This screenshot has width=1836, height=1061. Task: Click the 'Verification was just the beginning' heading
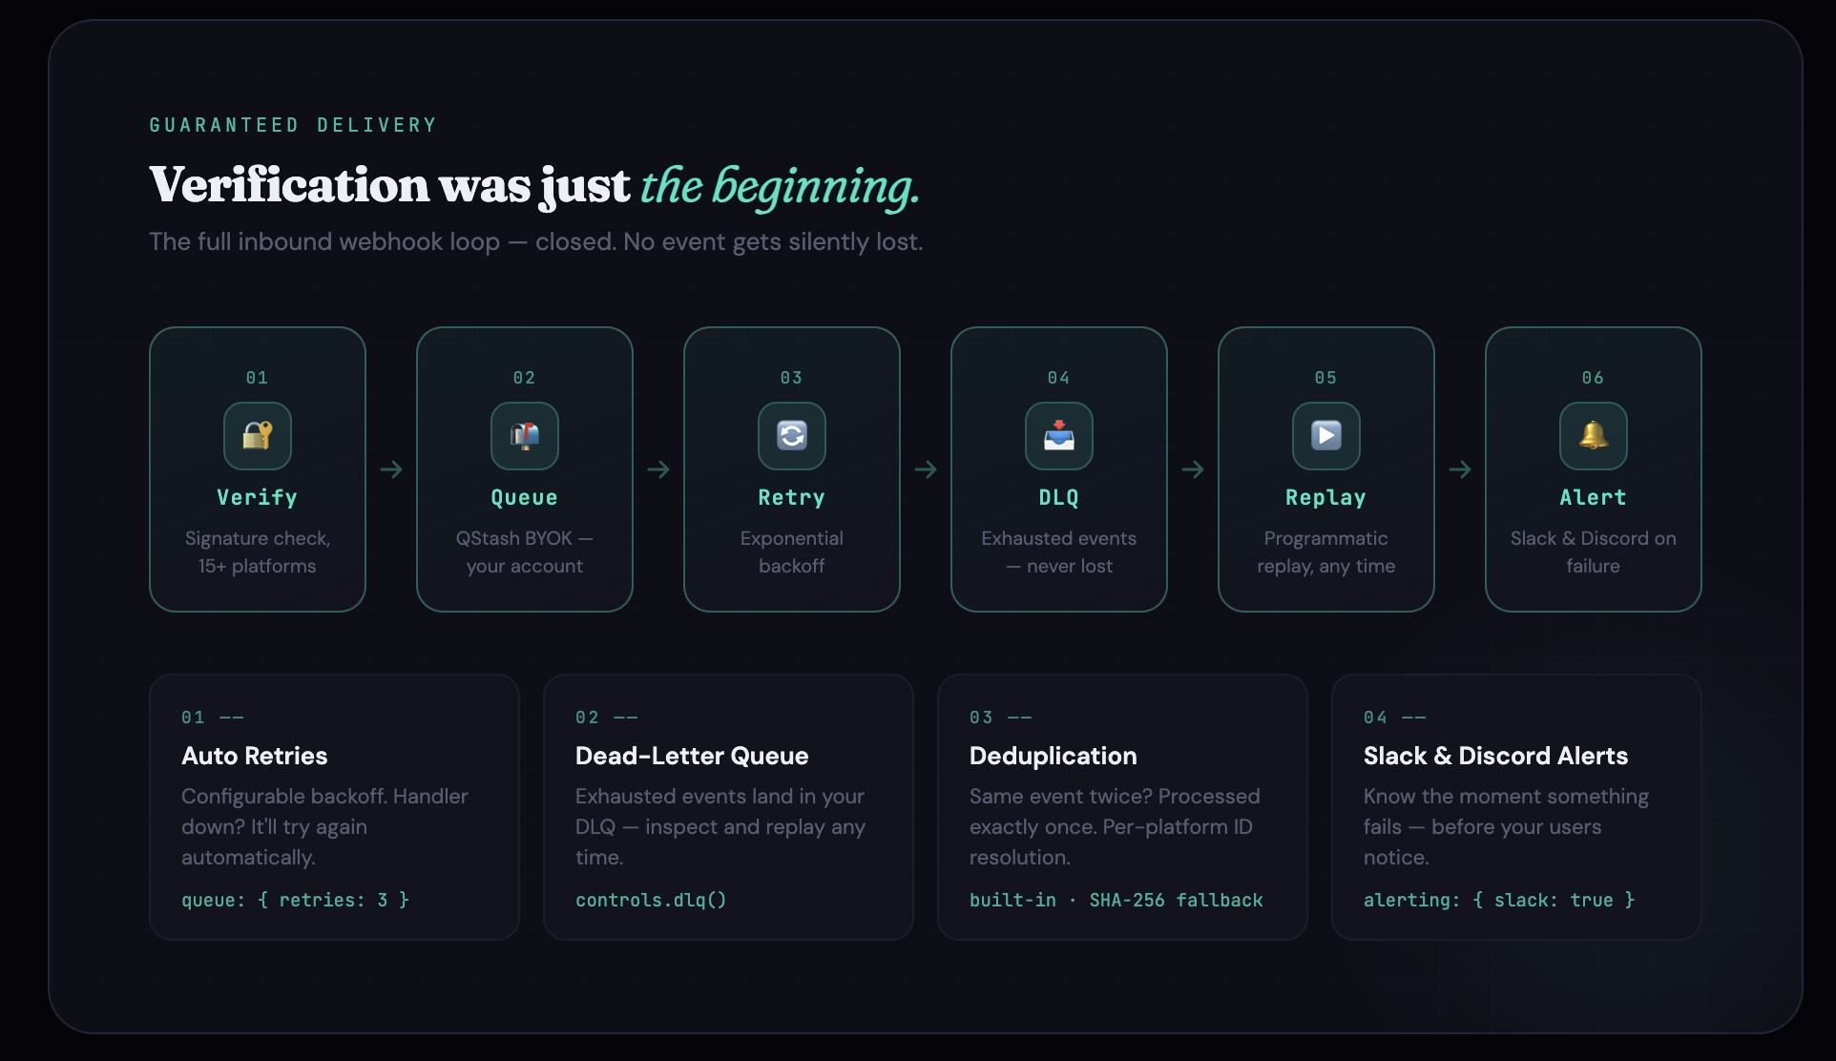coord(534,185)
